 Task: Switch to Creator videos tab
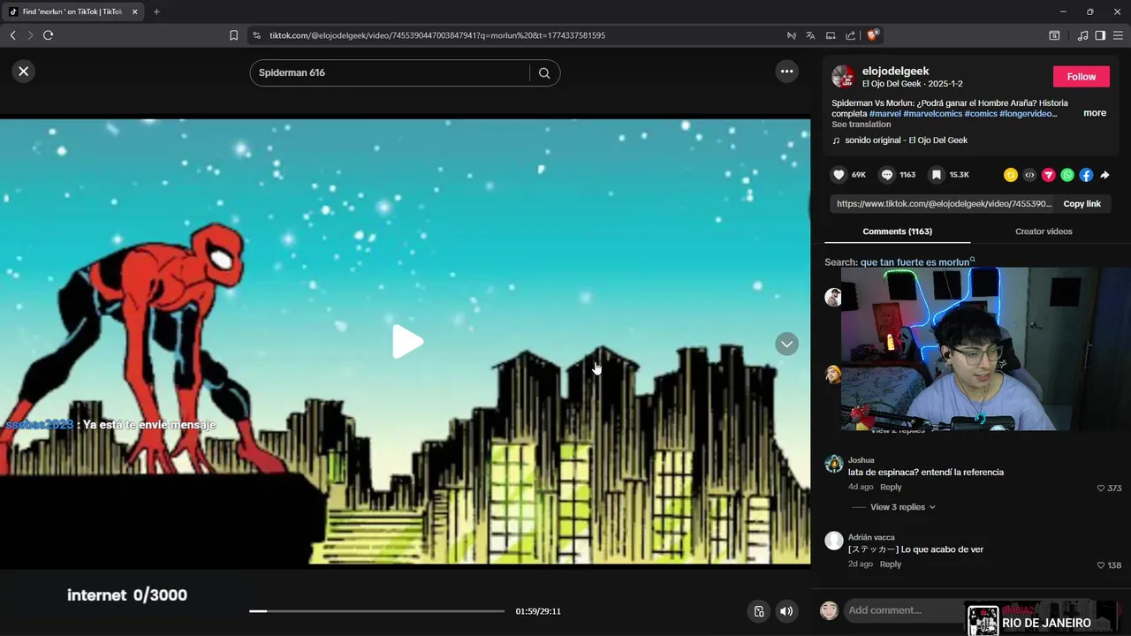coord(1044,231)
